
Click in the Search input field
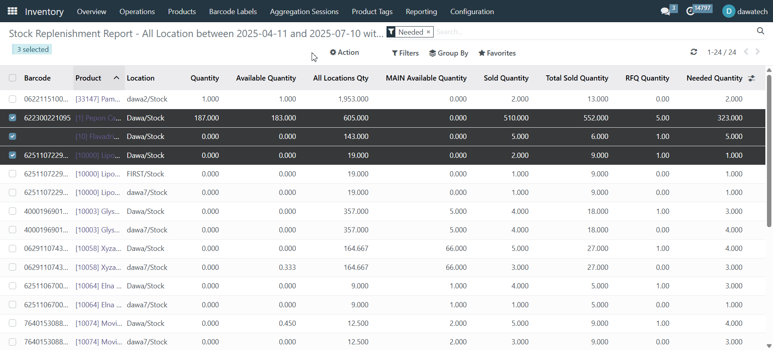pyautogui.click(x=594, y=32)
